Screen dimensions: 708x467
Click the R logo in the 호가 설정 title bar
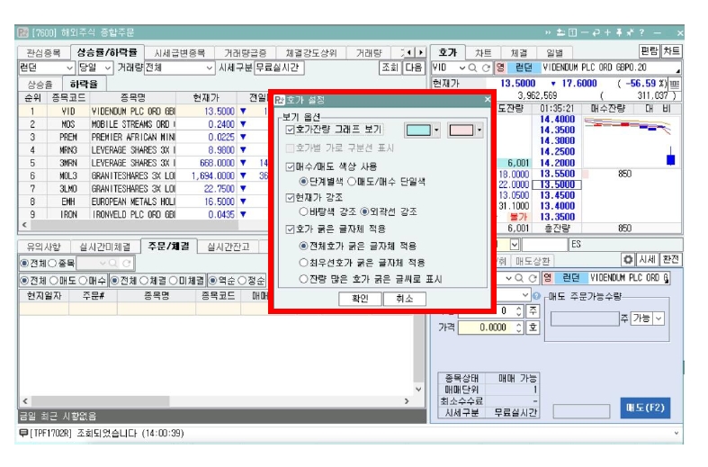click(280, 100)
